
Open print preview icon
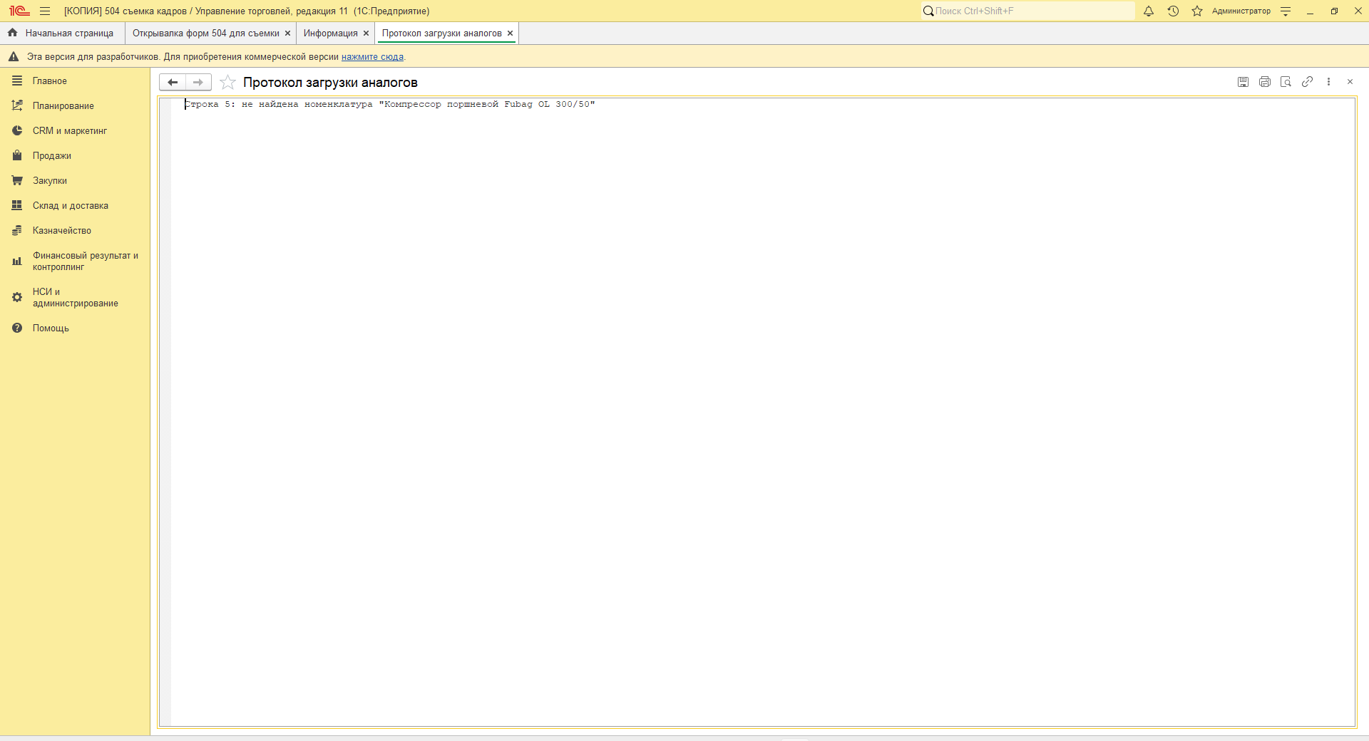click(1286, 82)
